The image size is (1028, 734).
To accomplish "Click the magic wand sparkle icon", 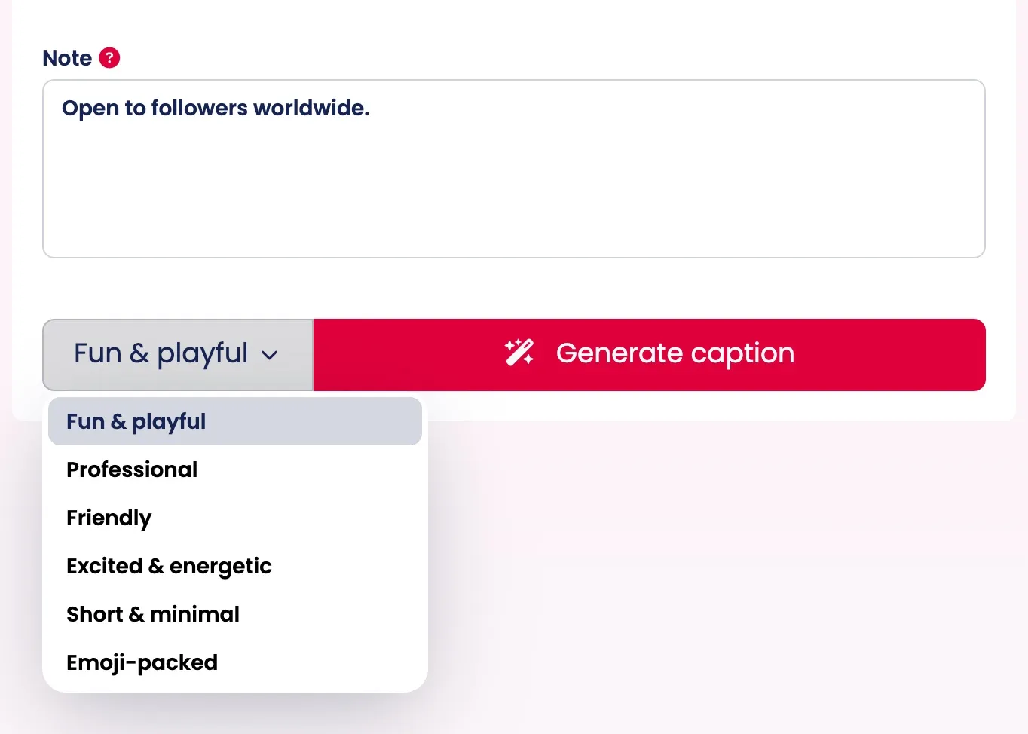I will point(519,353).
